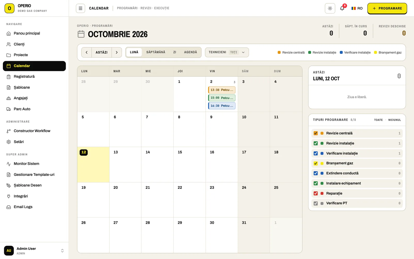
Task: Open Monitor Sistem activity icon
Action: (x=9, y=164)
